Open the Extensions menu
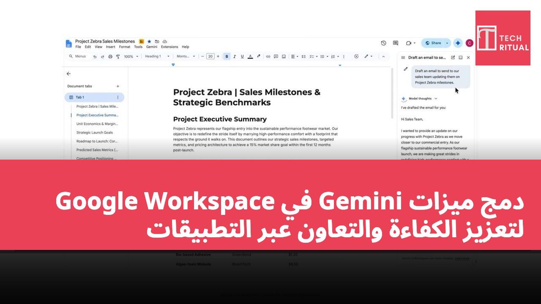This screenshot has height=304, width=541. [169, 47]
